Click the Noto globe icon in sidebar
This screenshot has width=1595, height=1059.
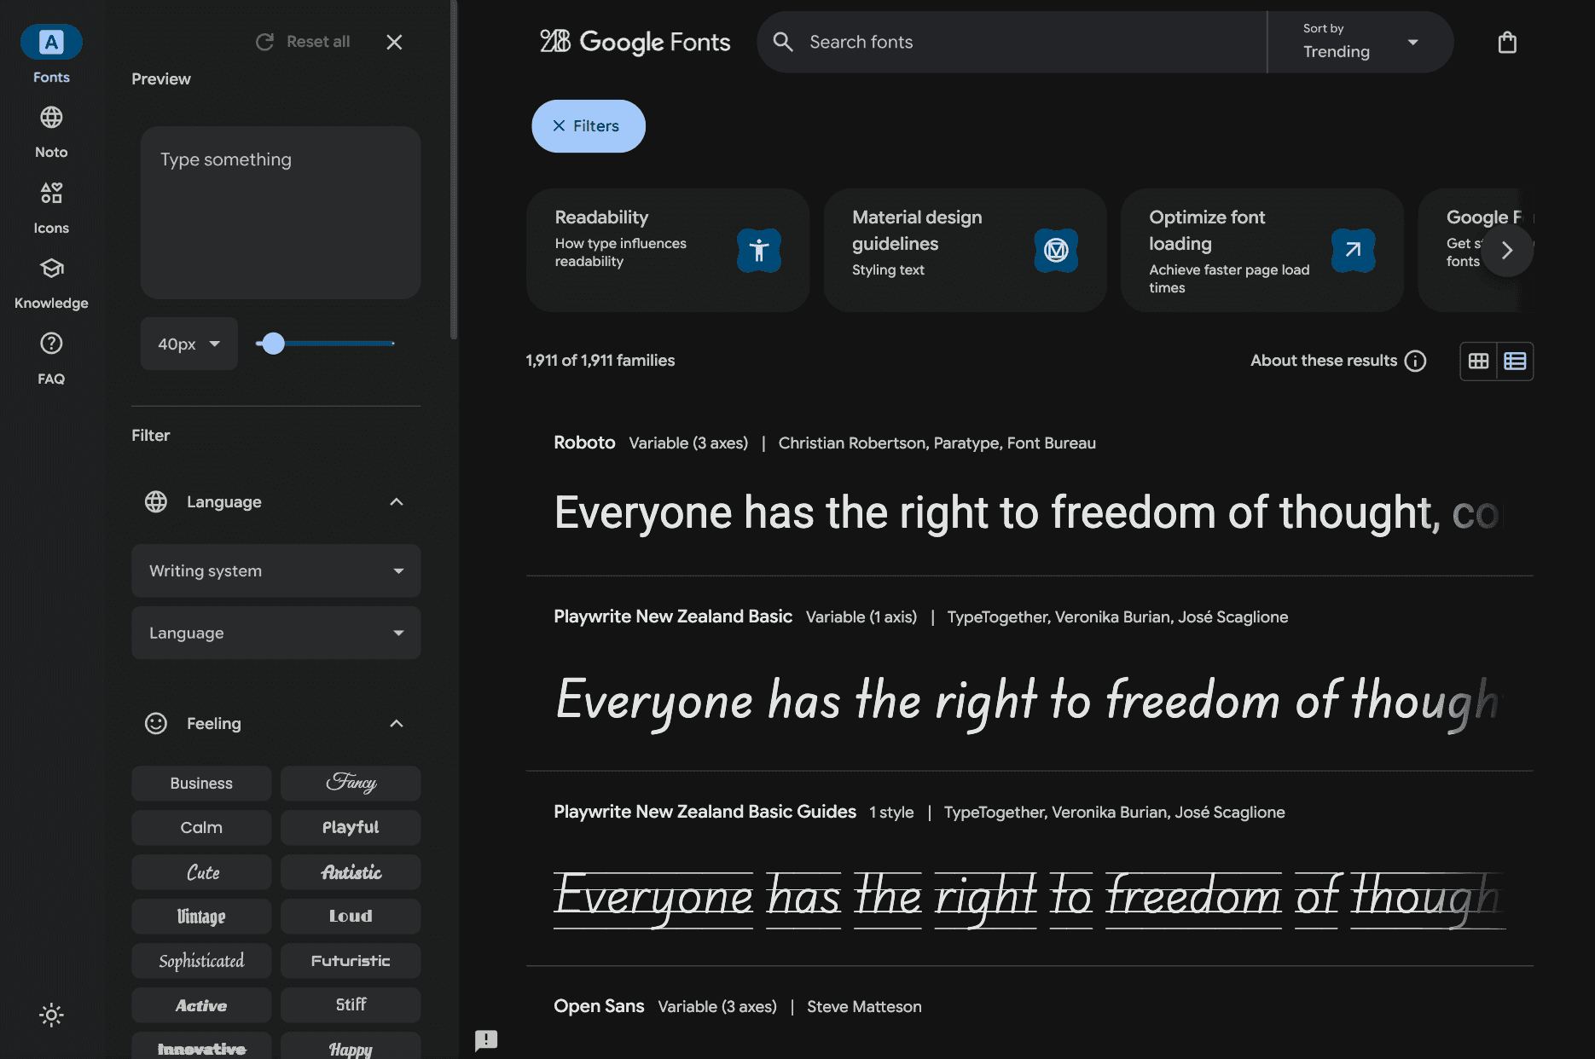pyautogui.click(x=51, y=117)
